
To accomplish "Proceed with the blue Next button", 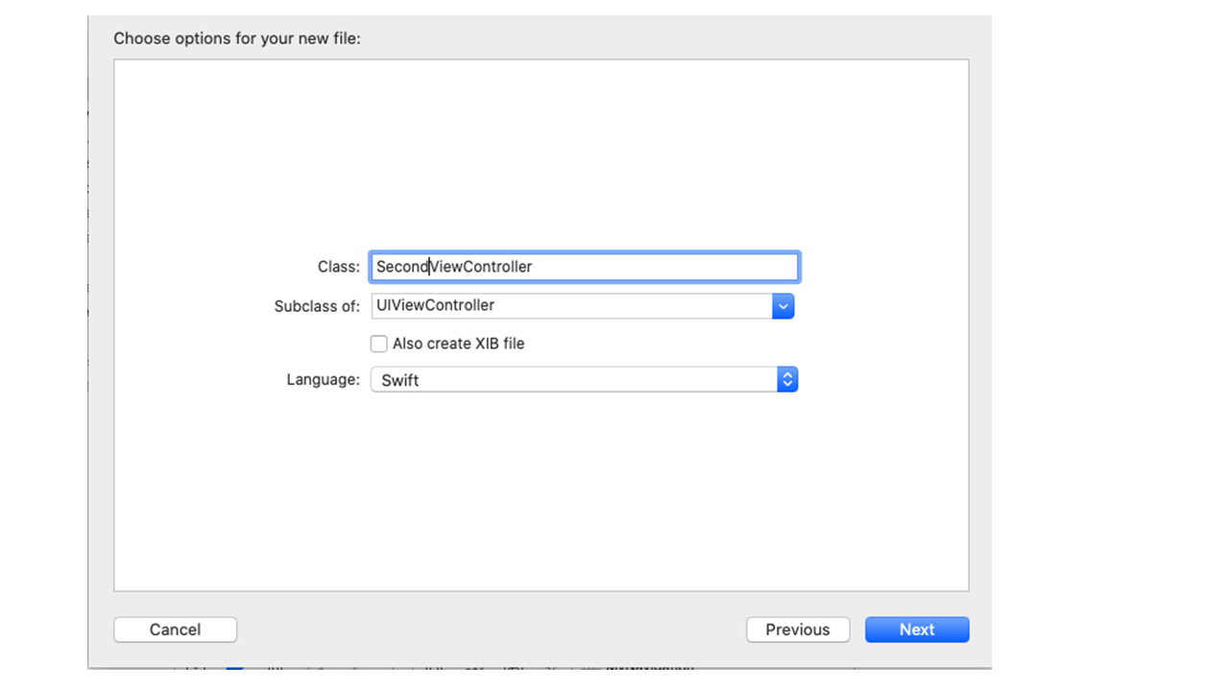I will pos(916,630).
